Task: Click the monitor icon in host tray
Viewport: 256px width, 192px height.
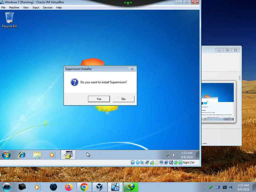Action: click(x=225, y=187)
